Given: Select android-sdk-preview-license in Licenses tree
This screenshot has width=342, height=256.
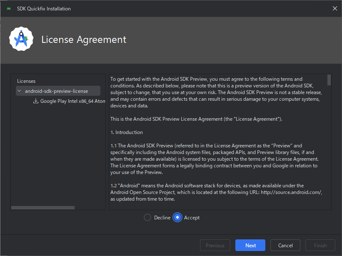Looking at the screenshot, I should pos(58,91).
